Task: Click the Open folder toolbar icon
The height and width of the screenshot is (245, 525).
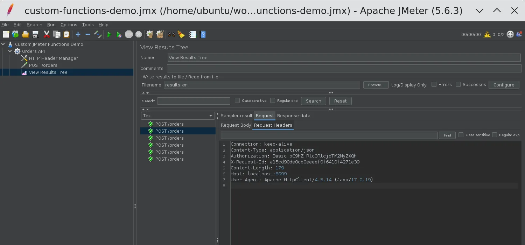Action: (25, 34)
